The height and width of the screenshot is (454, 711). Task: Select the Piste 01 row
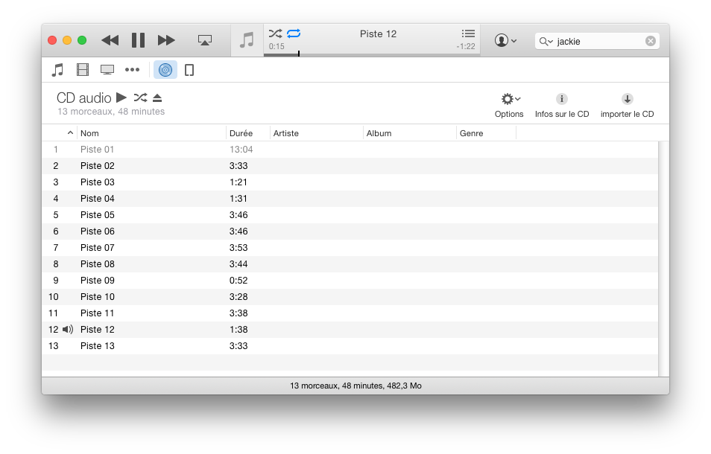tap(350, 150)
